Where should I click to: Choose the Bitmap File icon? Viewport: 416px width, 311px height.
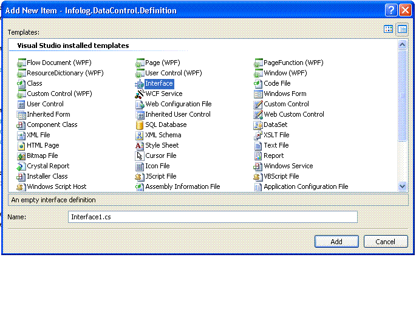pyautogui.click(x=21, y=156)
